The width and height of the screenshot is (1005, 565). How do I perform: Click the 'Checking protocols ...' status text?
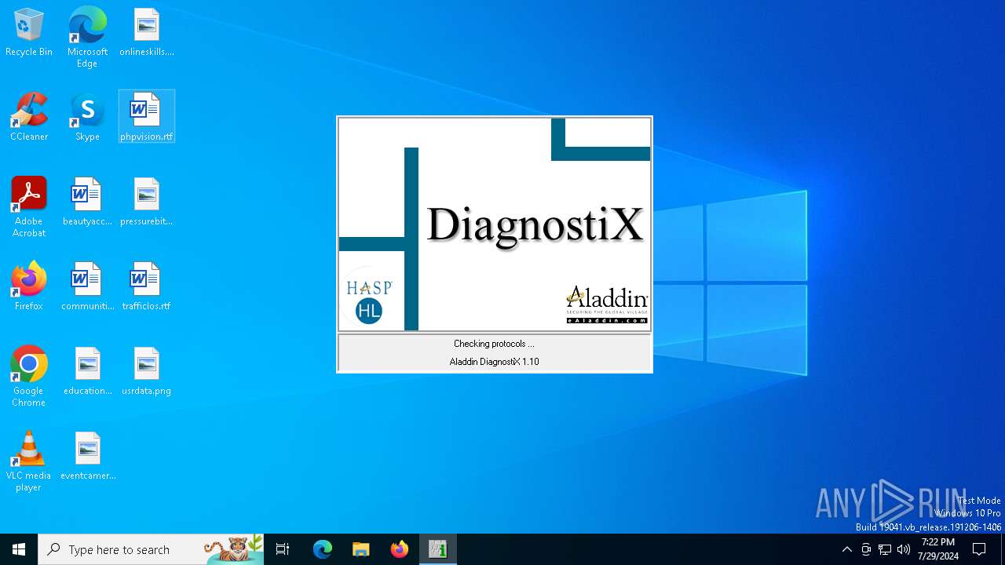point(494,344)
